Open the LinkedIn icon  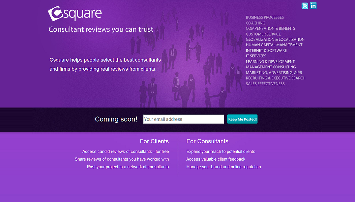click(313, 6)
